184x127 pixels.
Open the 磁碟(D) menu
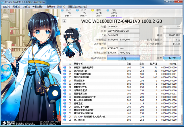coord(51,7)
